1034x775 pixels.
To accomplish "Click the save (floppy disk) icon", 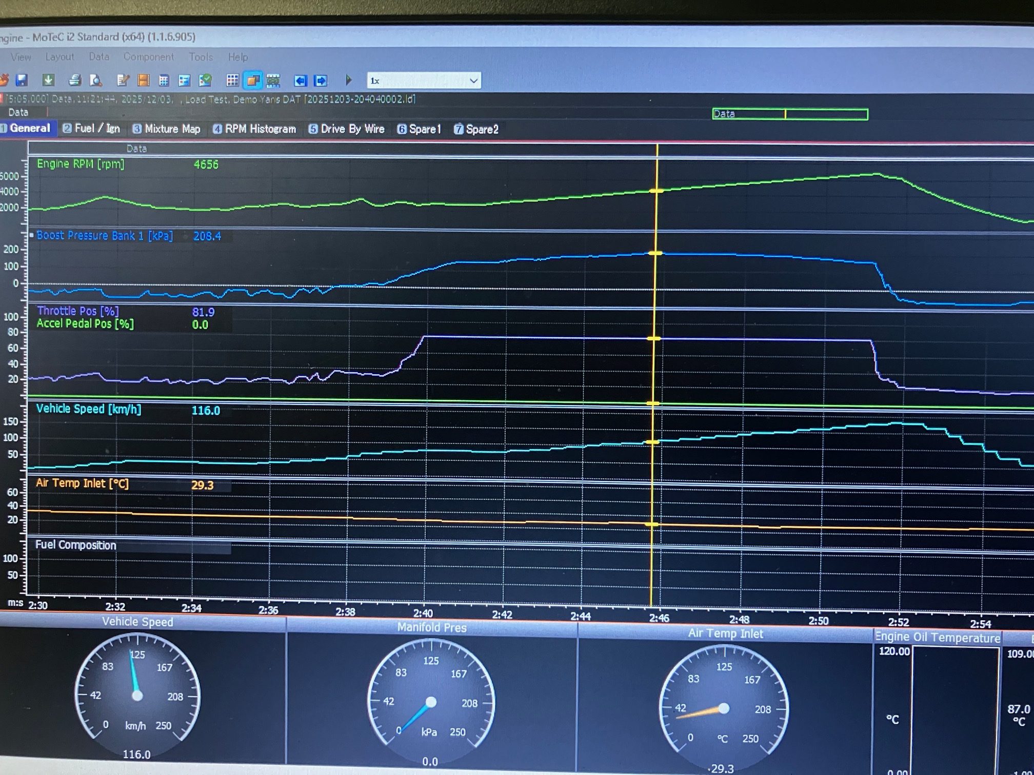I will click(22, 80).
